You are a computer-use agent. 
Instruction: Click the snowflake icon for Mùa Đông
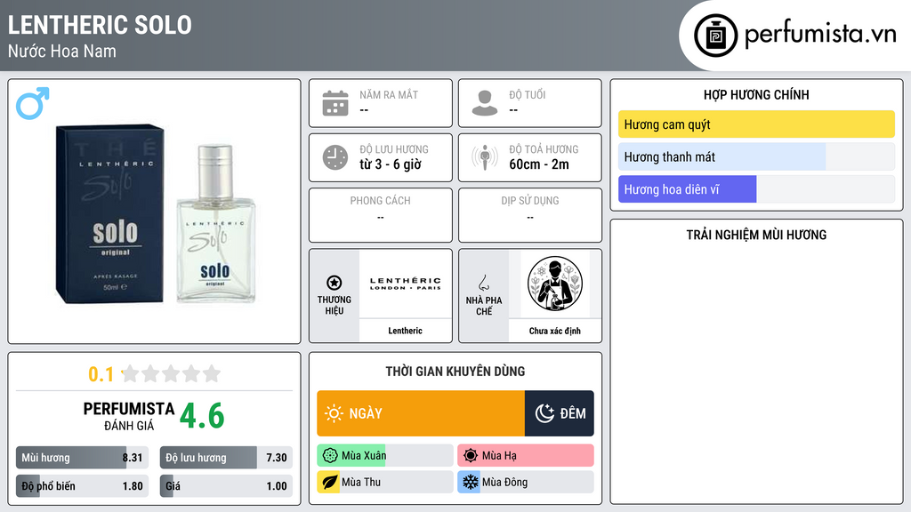(470, 482)
